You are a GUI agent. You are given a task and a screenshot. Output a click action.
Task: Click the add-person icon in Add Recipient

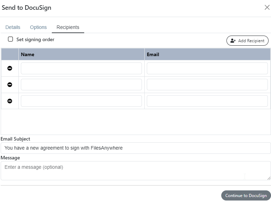point(233,41)
